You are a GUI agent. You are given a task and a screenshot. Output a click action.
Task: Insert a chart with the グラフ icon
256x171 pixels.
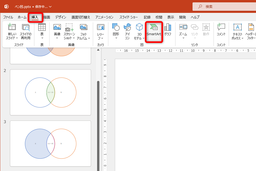point(167,31)
